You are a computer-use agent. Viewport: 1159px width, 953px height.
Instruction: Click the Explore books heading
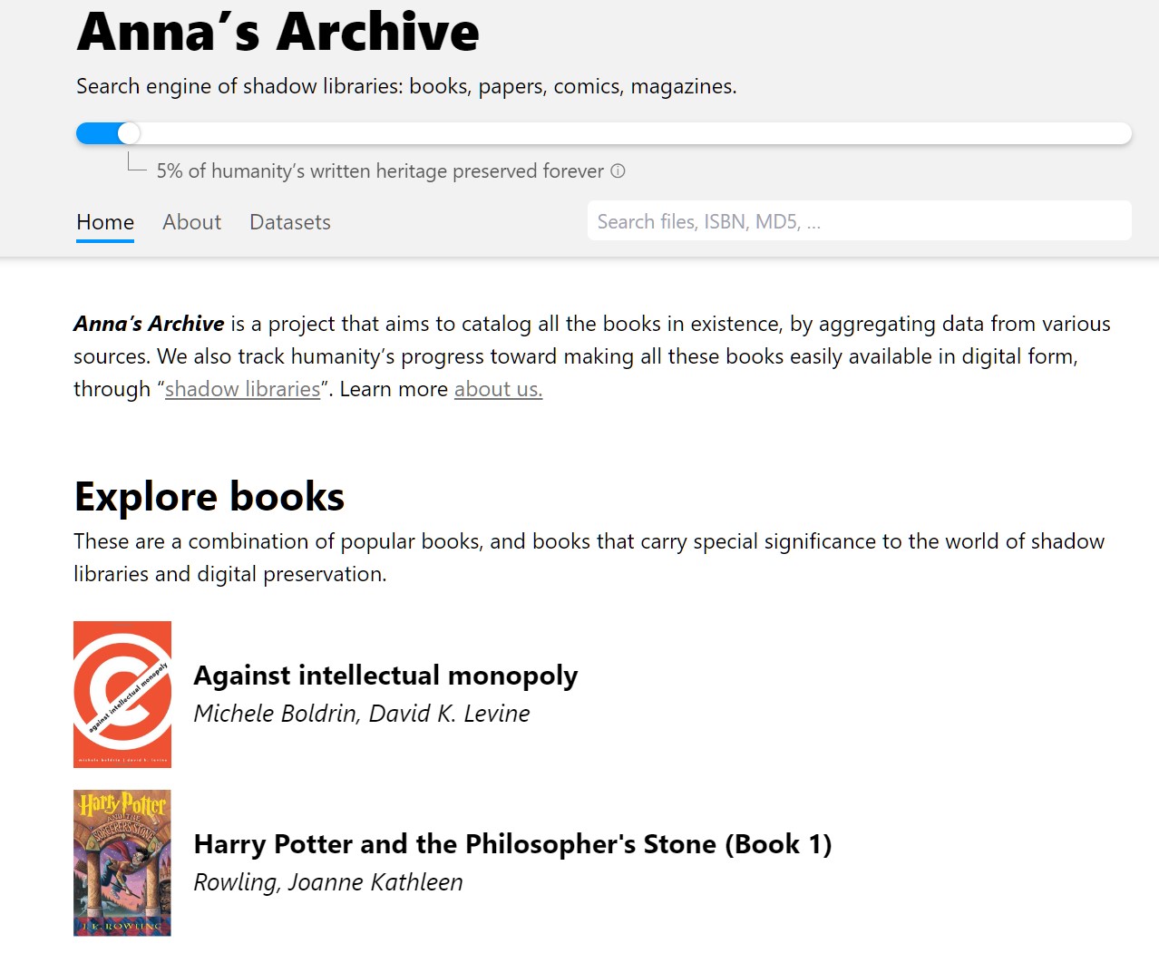point(209,497)
